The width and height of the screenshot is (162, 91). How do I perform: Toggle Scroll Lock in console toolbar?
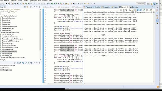tap(132, 10)
